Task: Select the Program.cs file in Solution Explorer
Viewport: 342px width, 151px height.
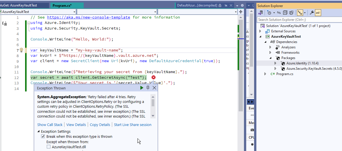Action: [285, 74]
